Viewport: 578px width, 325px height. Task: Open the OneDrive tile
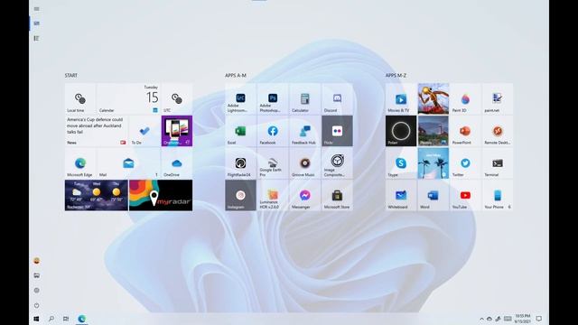click(177, 162)
